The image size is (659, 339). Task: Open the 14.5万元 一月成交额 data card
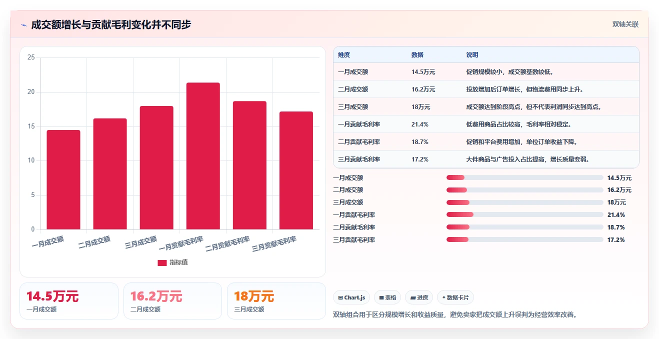[69, 301]
